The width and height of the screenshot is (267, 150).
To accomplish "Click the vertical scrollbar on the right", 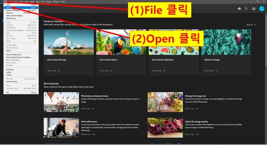I will (x=265, y=78).
